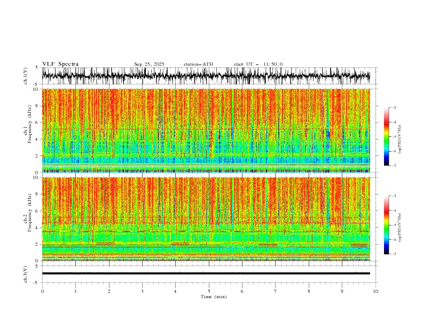This screenshot has height=327, width=423.
Task: Click the time axis tick label '10'
Action: click(x=375, y=291)
